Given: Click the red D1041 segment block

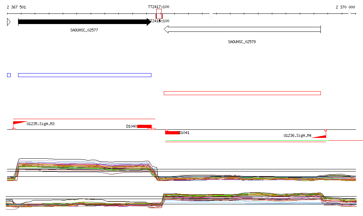Looking at the screenshot, I should click(172, 133).
